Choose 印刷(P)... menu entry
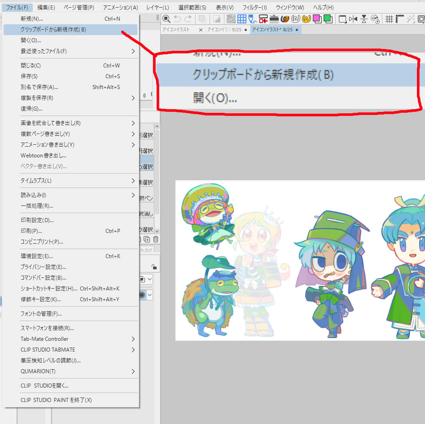The image size is (425, 424). [70, 231]
